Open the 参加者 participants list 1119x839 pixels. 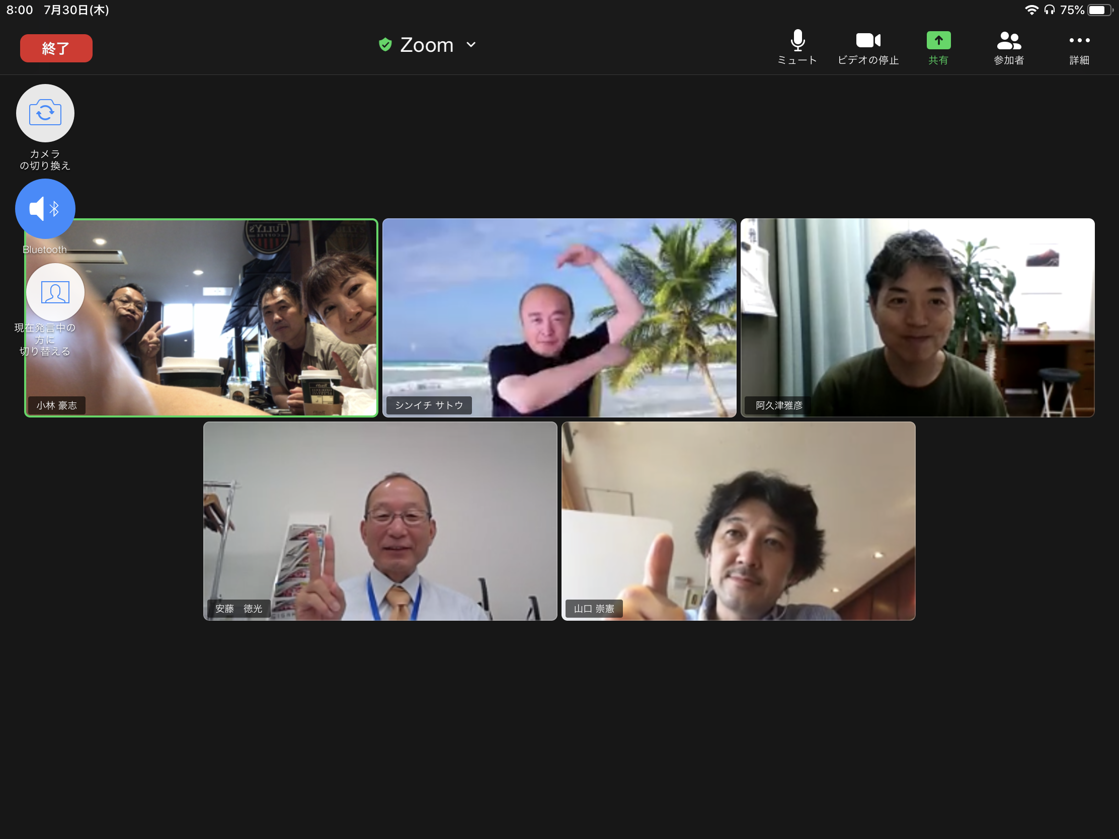[x=1008, y=41]
